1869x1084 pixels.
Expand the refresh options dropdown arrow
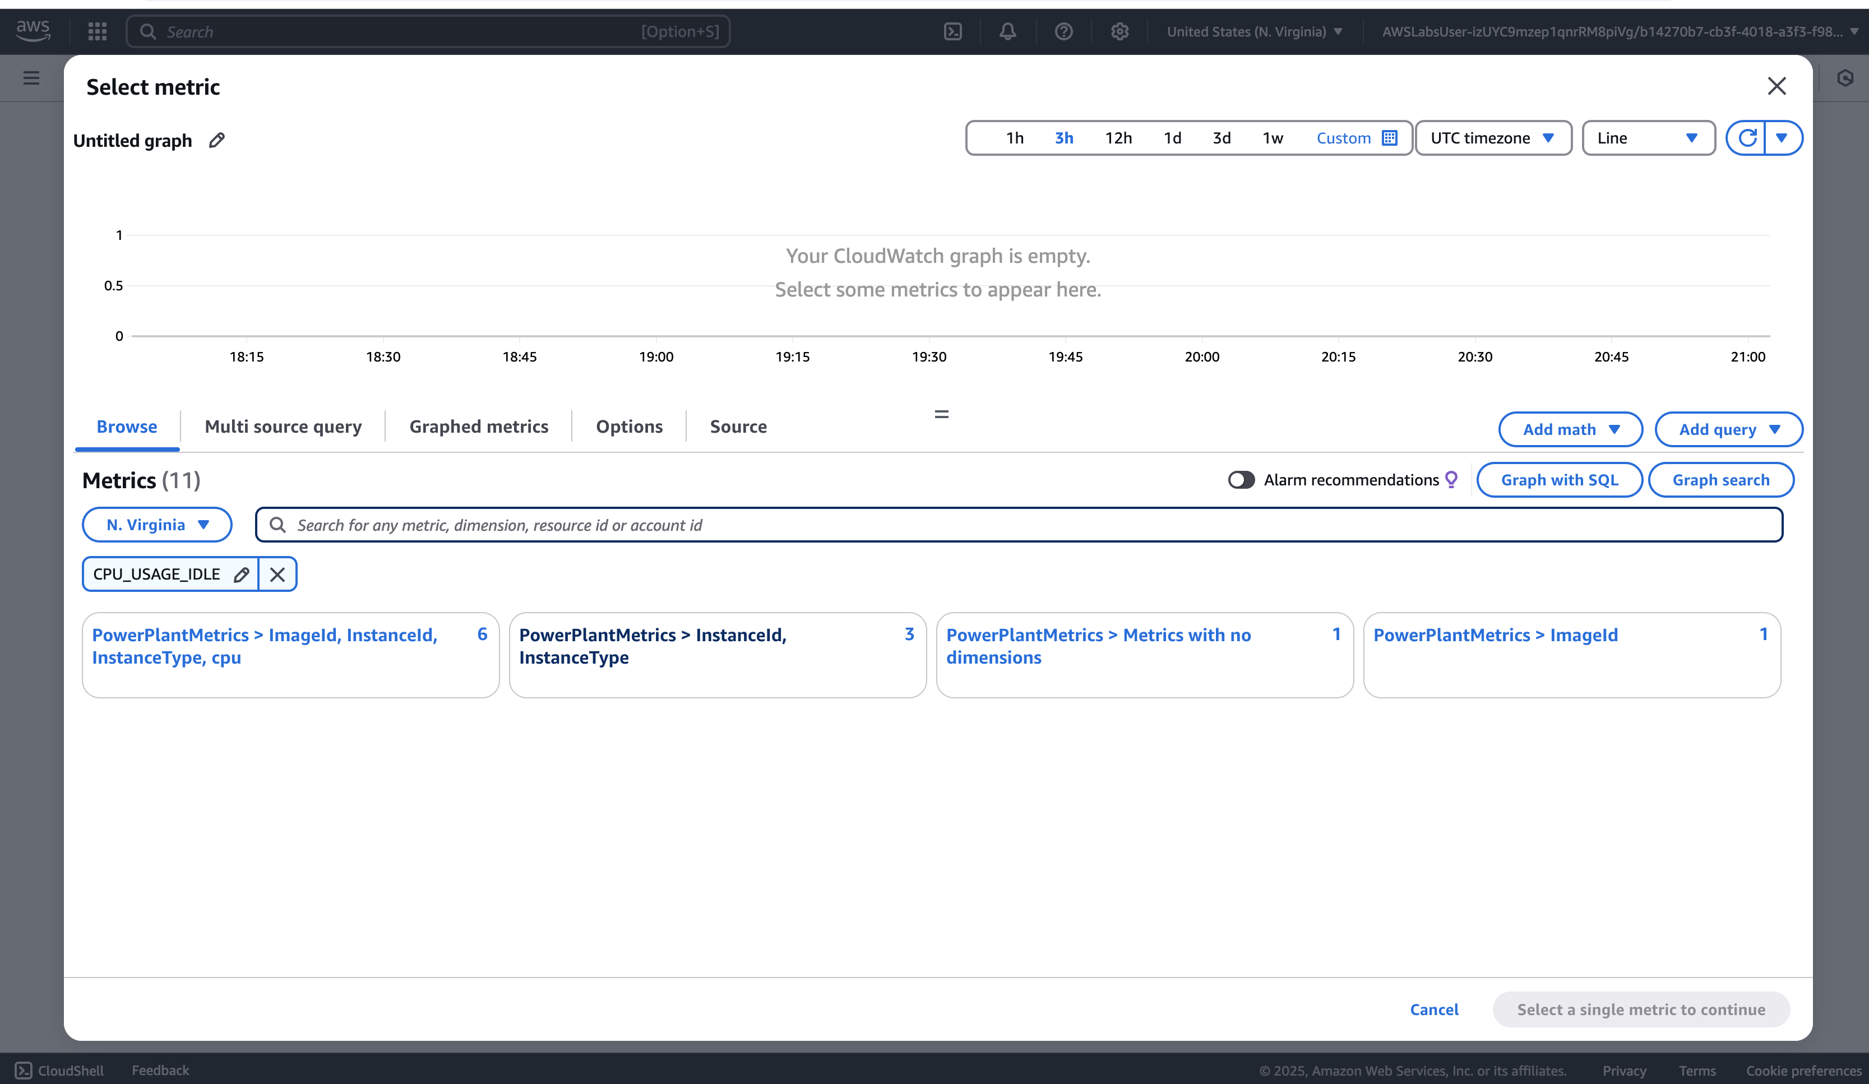1783,138
